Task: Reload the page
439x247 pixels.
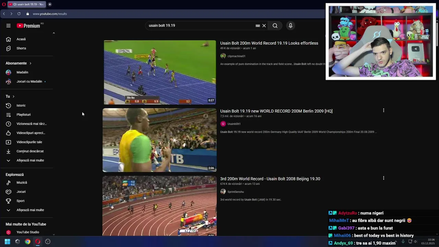Action: [x=19, y=14]
